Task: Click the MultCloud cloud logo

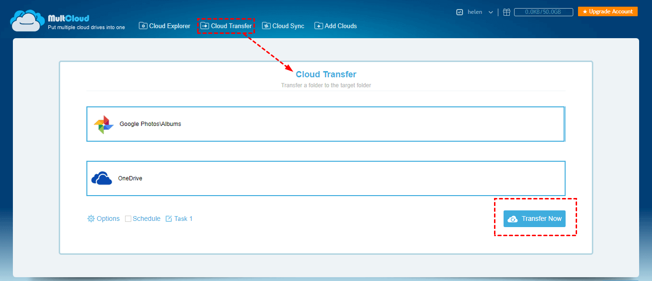Action: pos(27,21)
